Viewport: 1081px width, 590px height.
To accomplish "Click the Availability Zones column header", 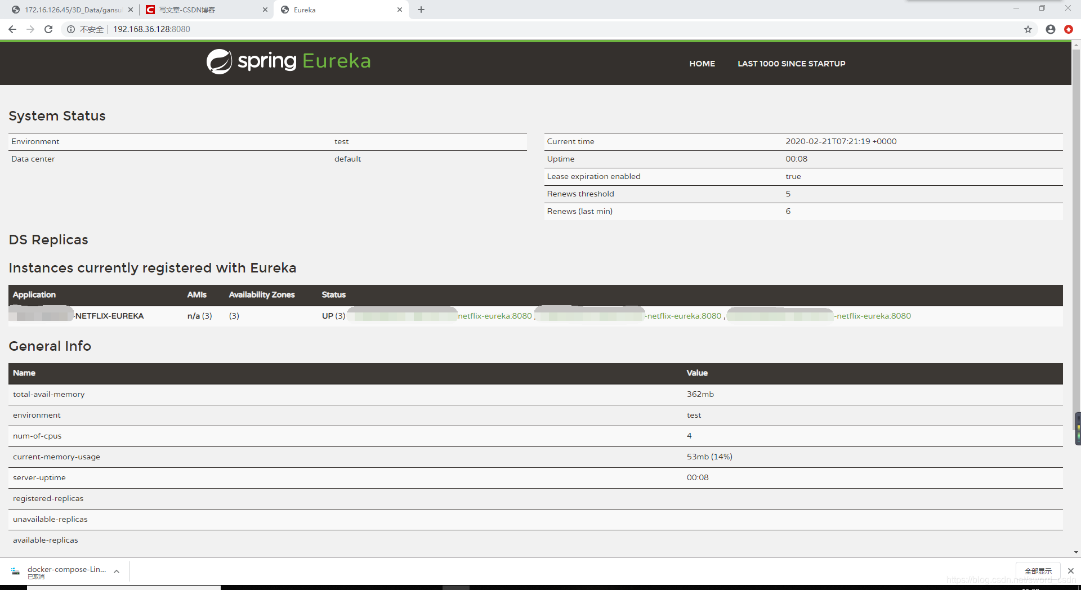I will 262,294.
